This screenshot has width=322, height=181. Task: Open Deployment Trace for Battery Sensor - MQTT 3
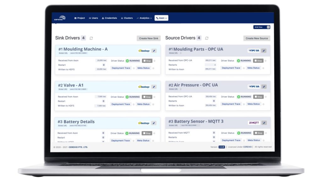pyautogui.click(x=231, y=140)
